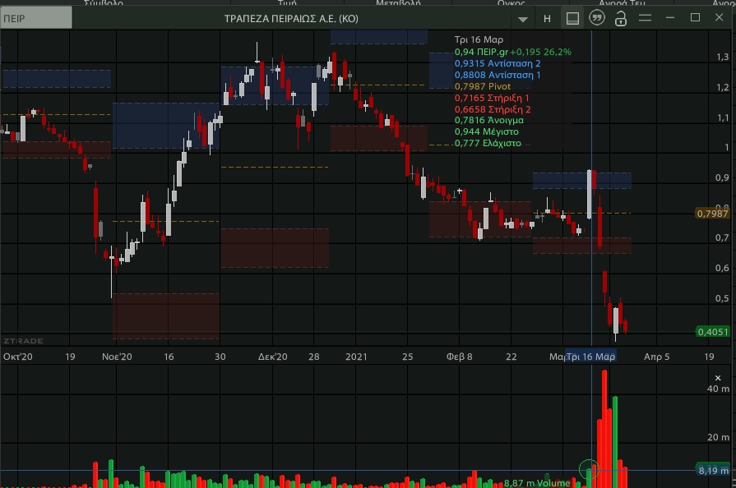Click the H timeframe button
Image resolution: width=736 pixels, height=488 pixels.
(547, 19)
